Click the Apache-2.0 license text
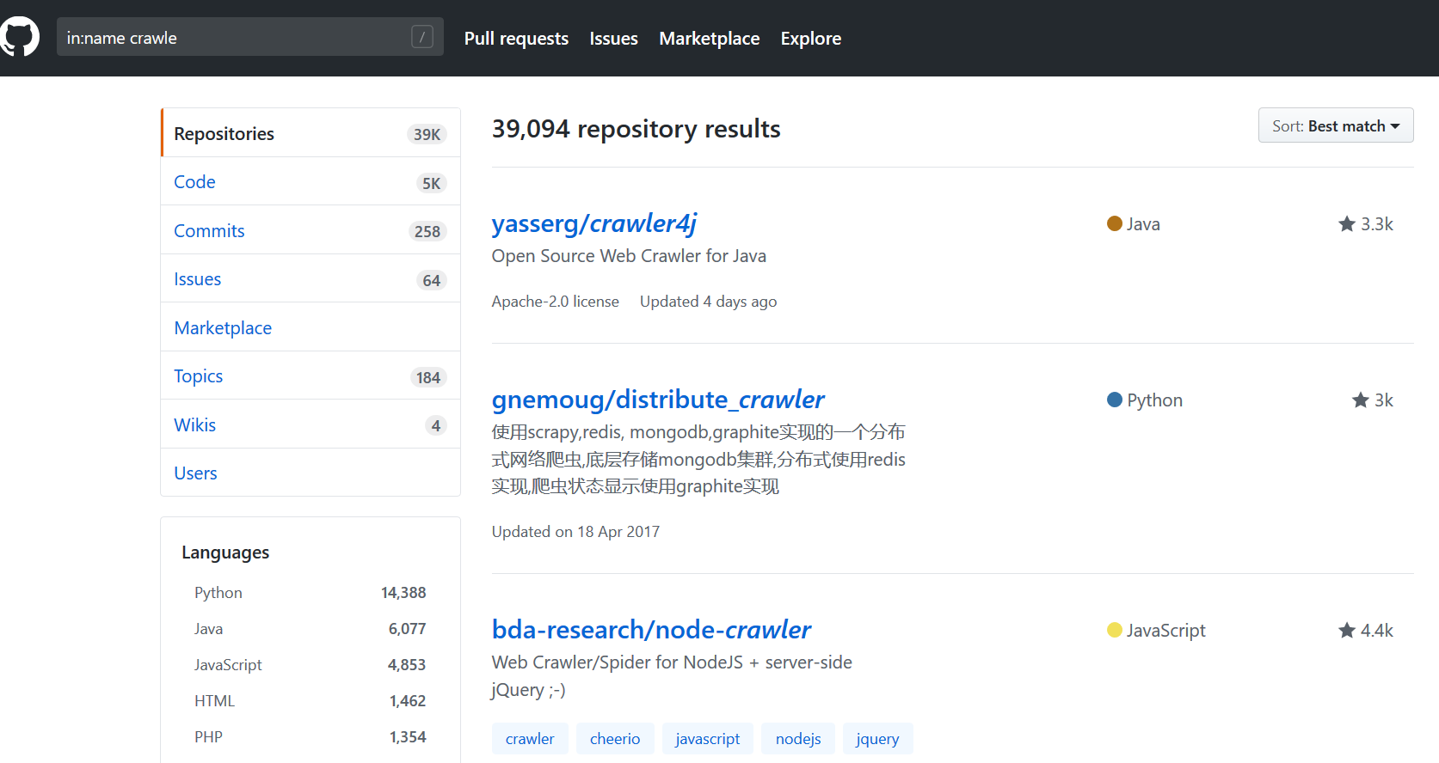The height and width of the screenshot is (763, 1439). [556, 302]
